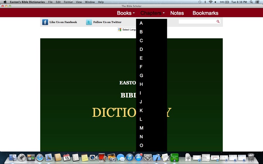Go to chapter N
Screen dimensions: 263x164
152,136
